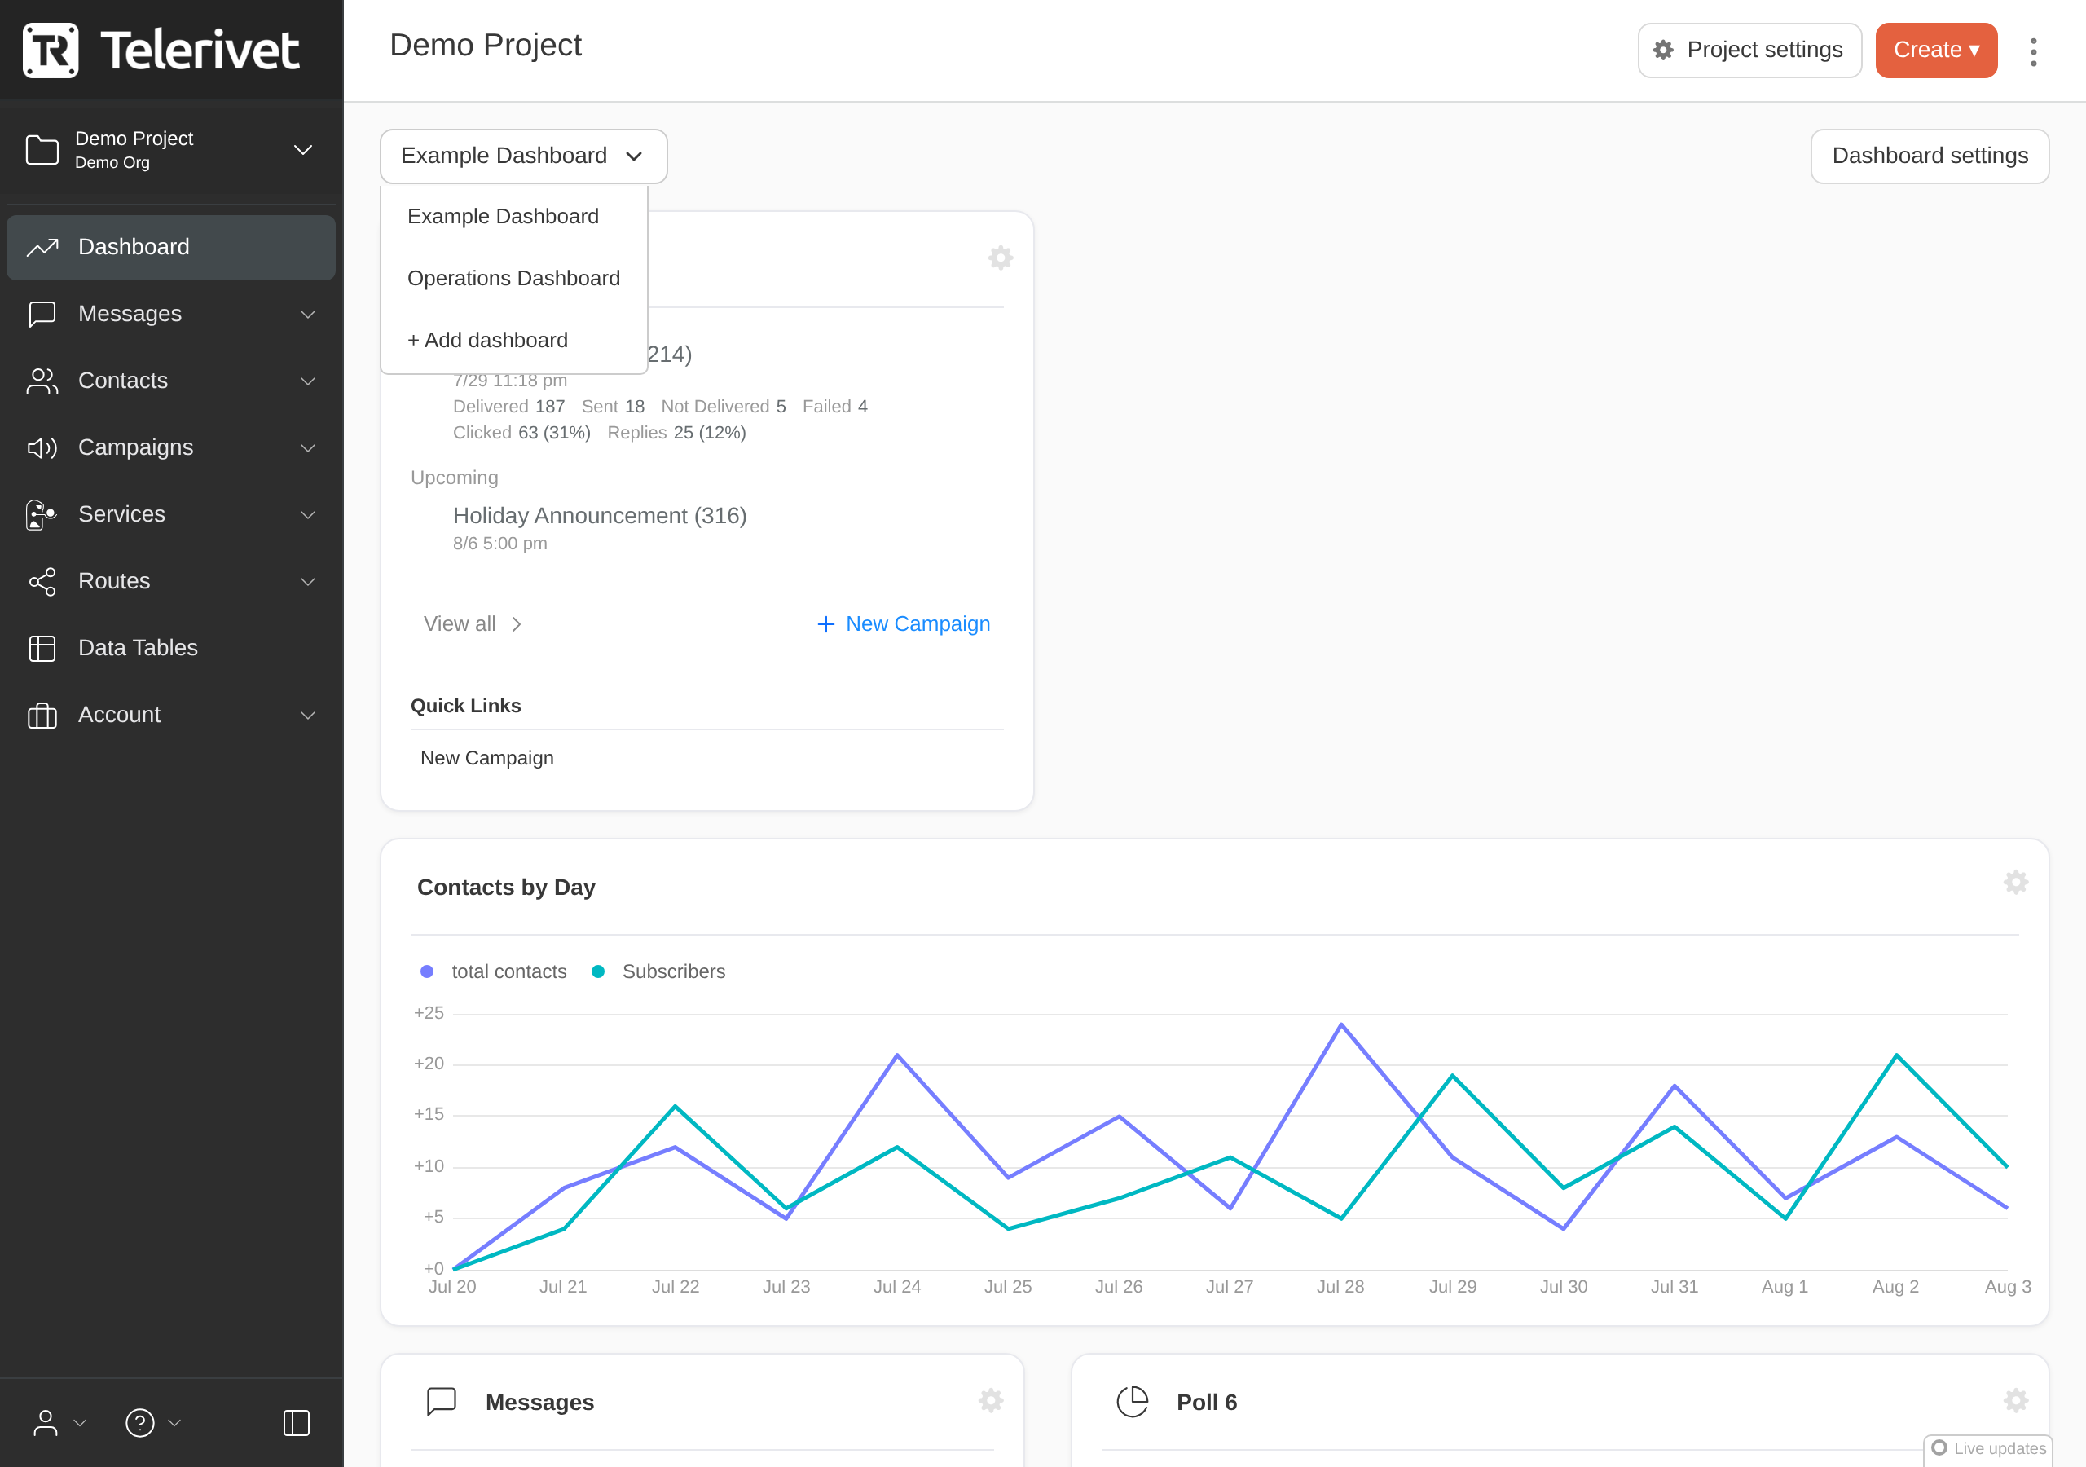Click the Jul 28 total contacts peak point

point(1342,1024)
